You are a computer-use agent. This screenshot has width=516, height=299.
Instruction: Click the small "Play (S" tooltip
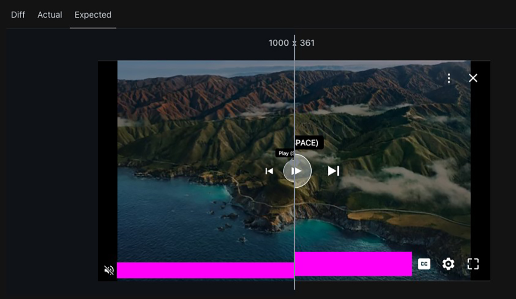(x=285, y=153)
